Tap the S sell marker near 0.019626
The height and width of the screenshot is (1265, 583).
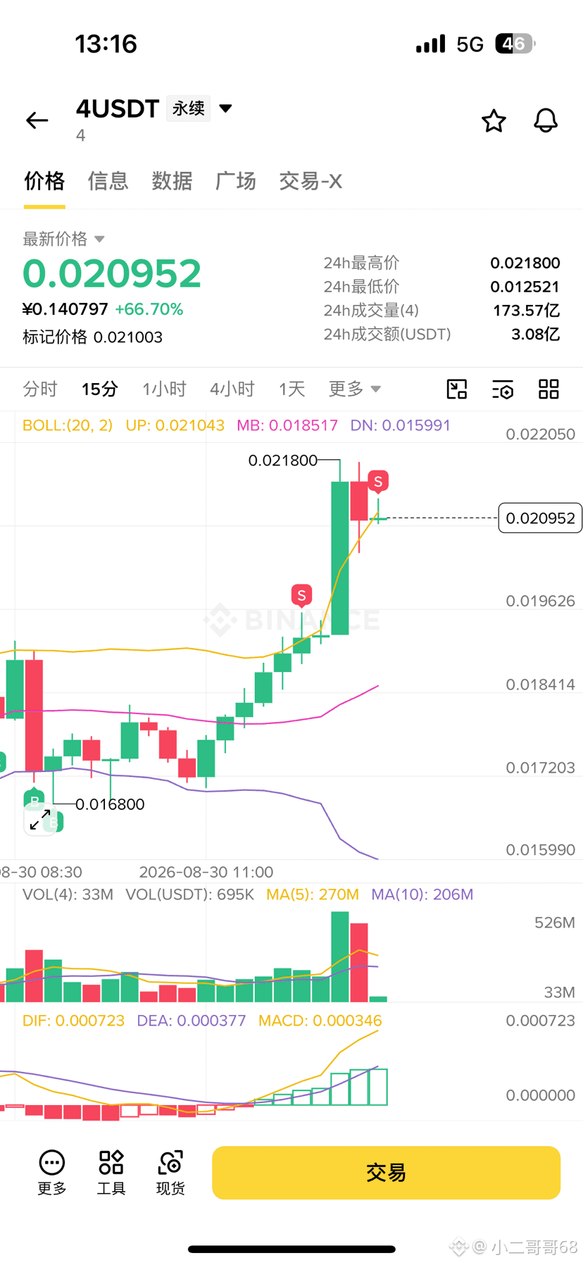301,596
